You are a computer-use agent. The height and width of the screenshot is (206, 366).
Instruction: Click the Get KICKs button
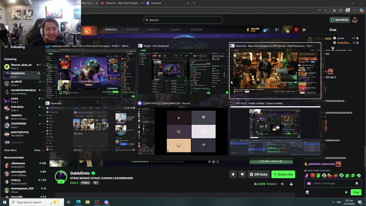(x=340, y=20)
